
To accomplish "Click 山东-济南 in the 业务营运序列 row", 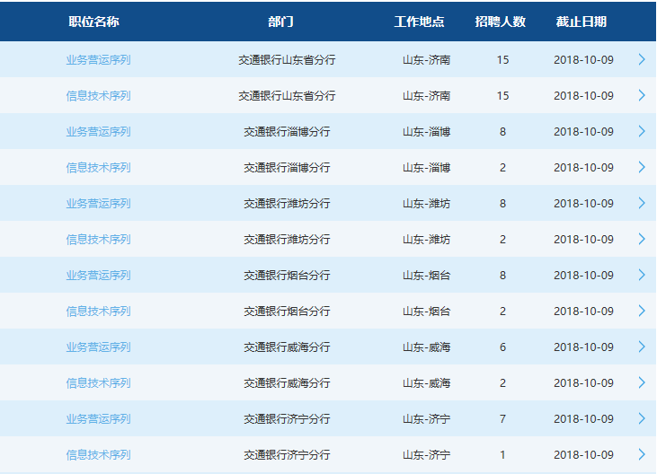I will pos(427,60).
